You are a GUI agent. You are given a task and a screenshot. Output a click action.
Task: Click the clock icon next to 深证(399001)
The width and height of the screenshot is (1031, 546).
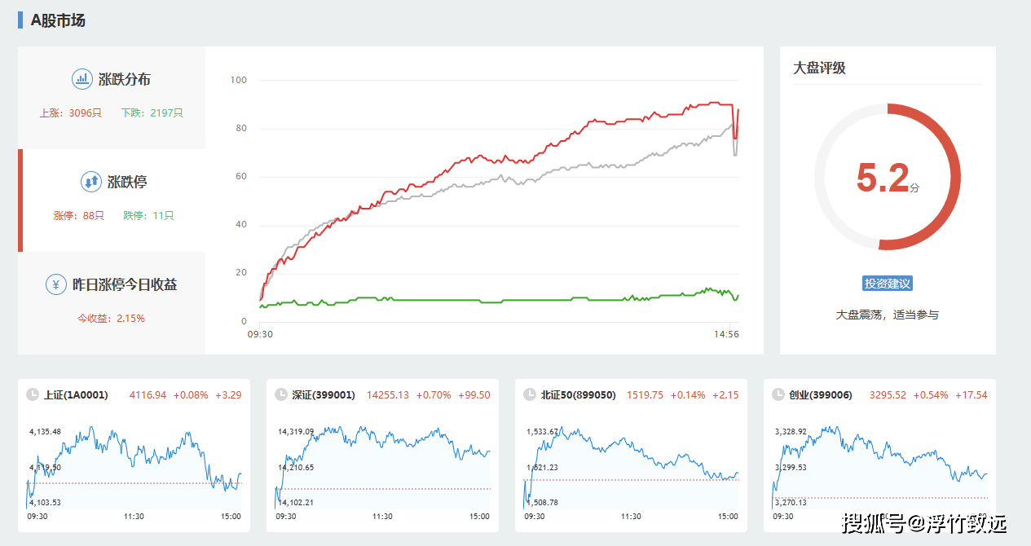(281, 394)
